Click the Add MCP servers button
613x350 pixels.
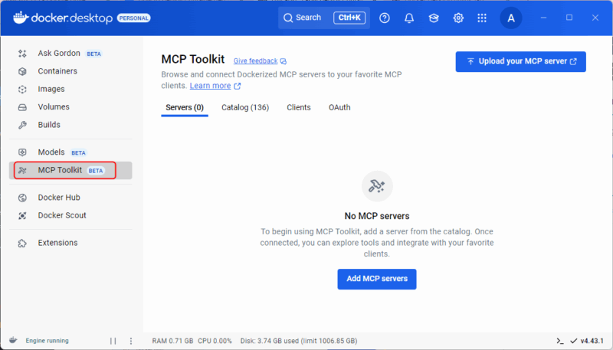coord(377,279)
